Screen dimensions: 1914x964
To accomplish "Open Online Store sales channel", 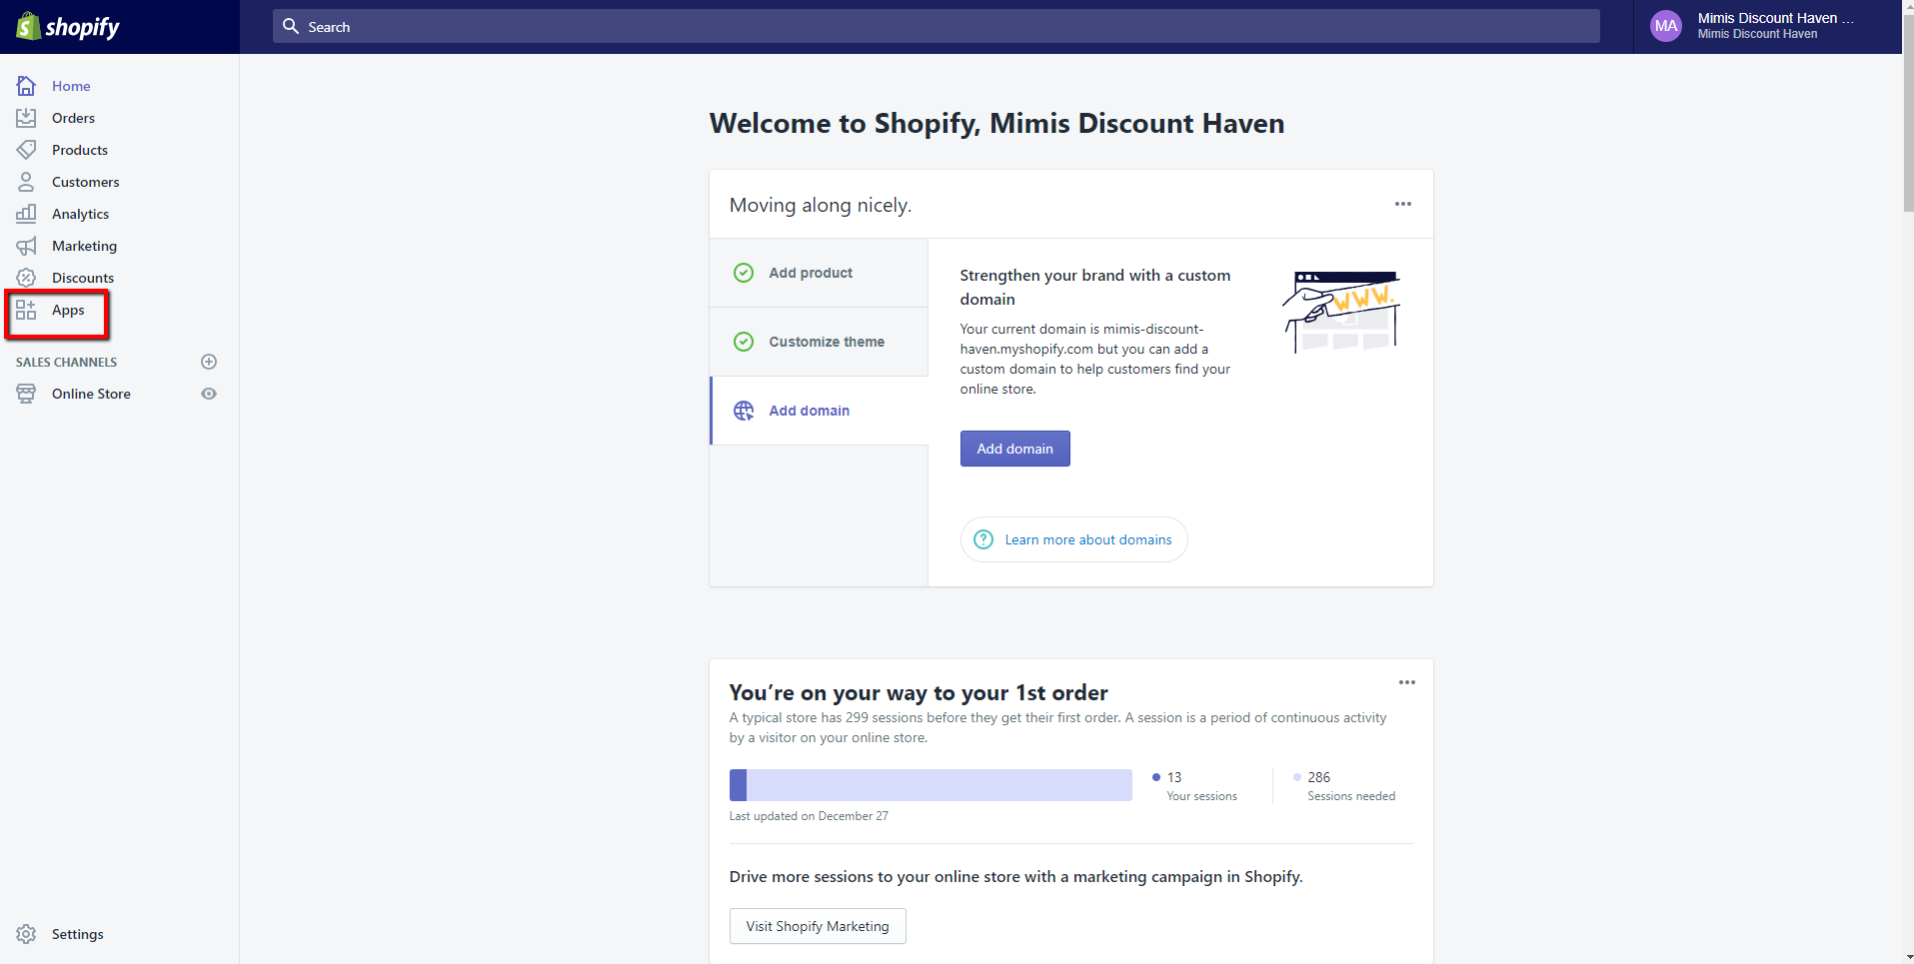I will point(91,394).
